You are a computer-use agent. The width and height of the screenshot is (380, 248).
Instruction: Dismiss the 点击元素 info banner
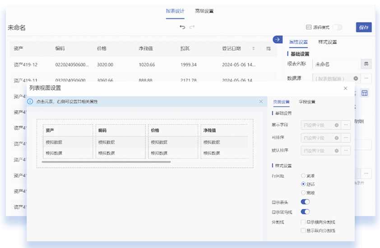tap(261, 102)
